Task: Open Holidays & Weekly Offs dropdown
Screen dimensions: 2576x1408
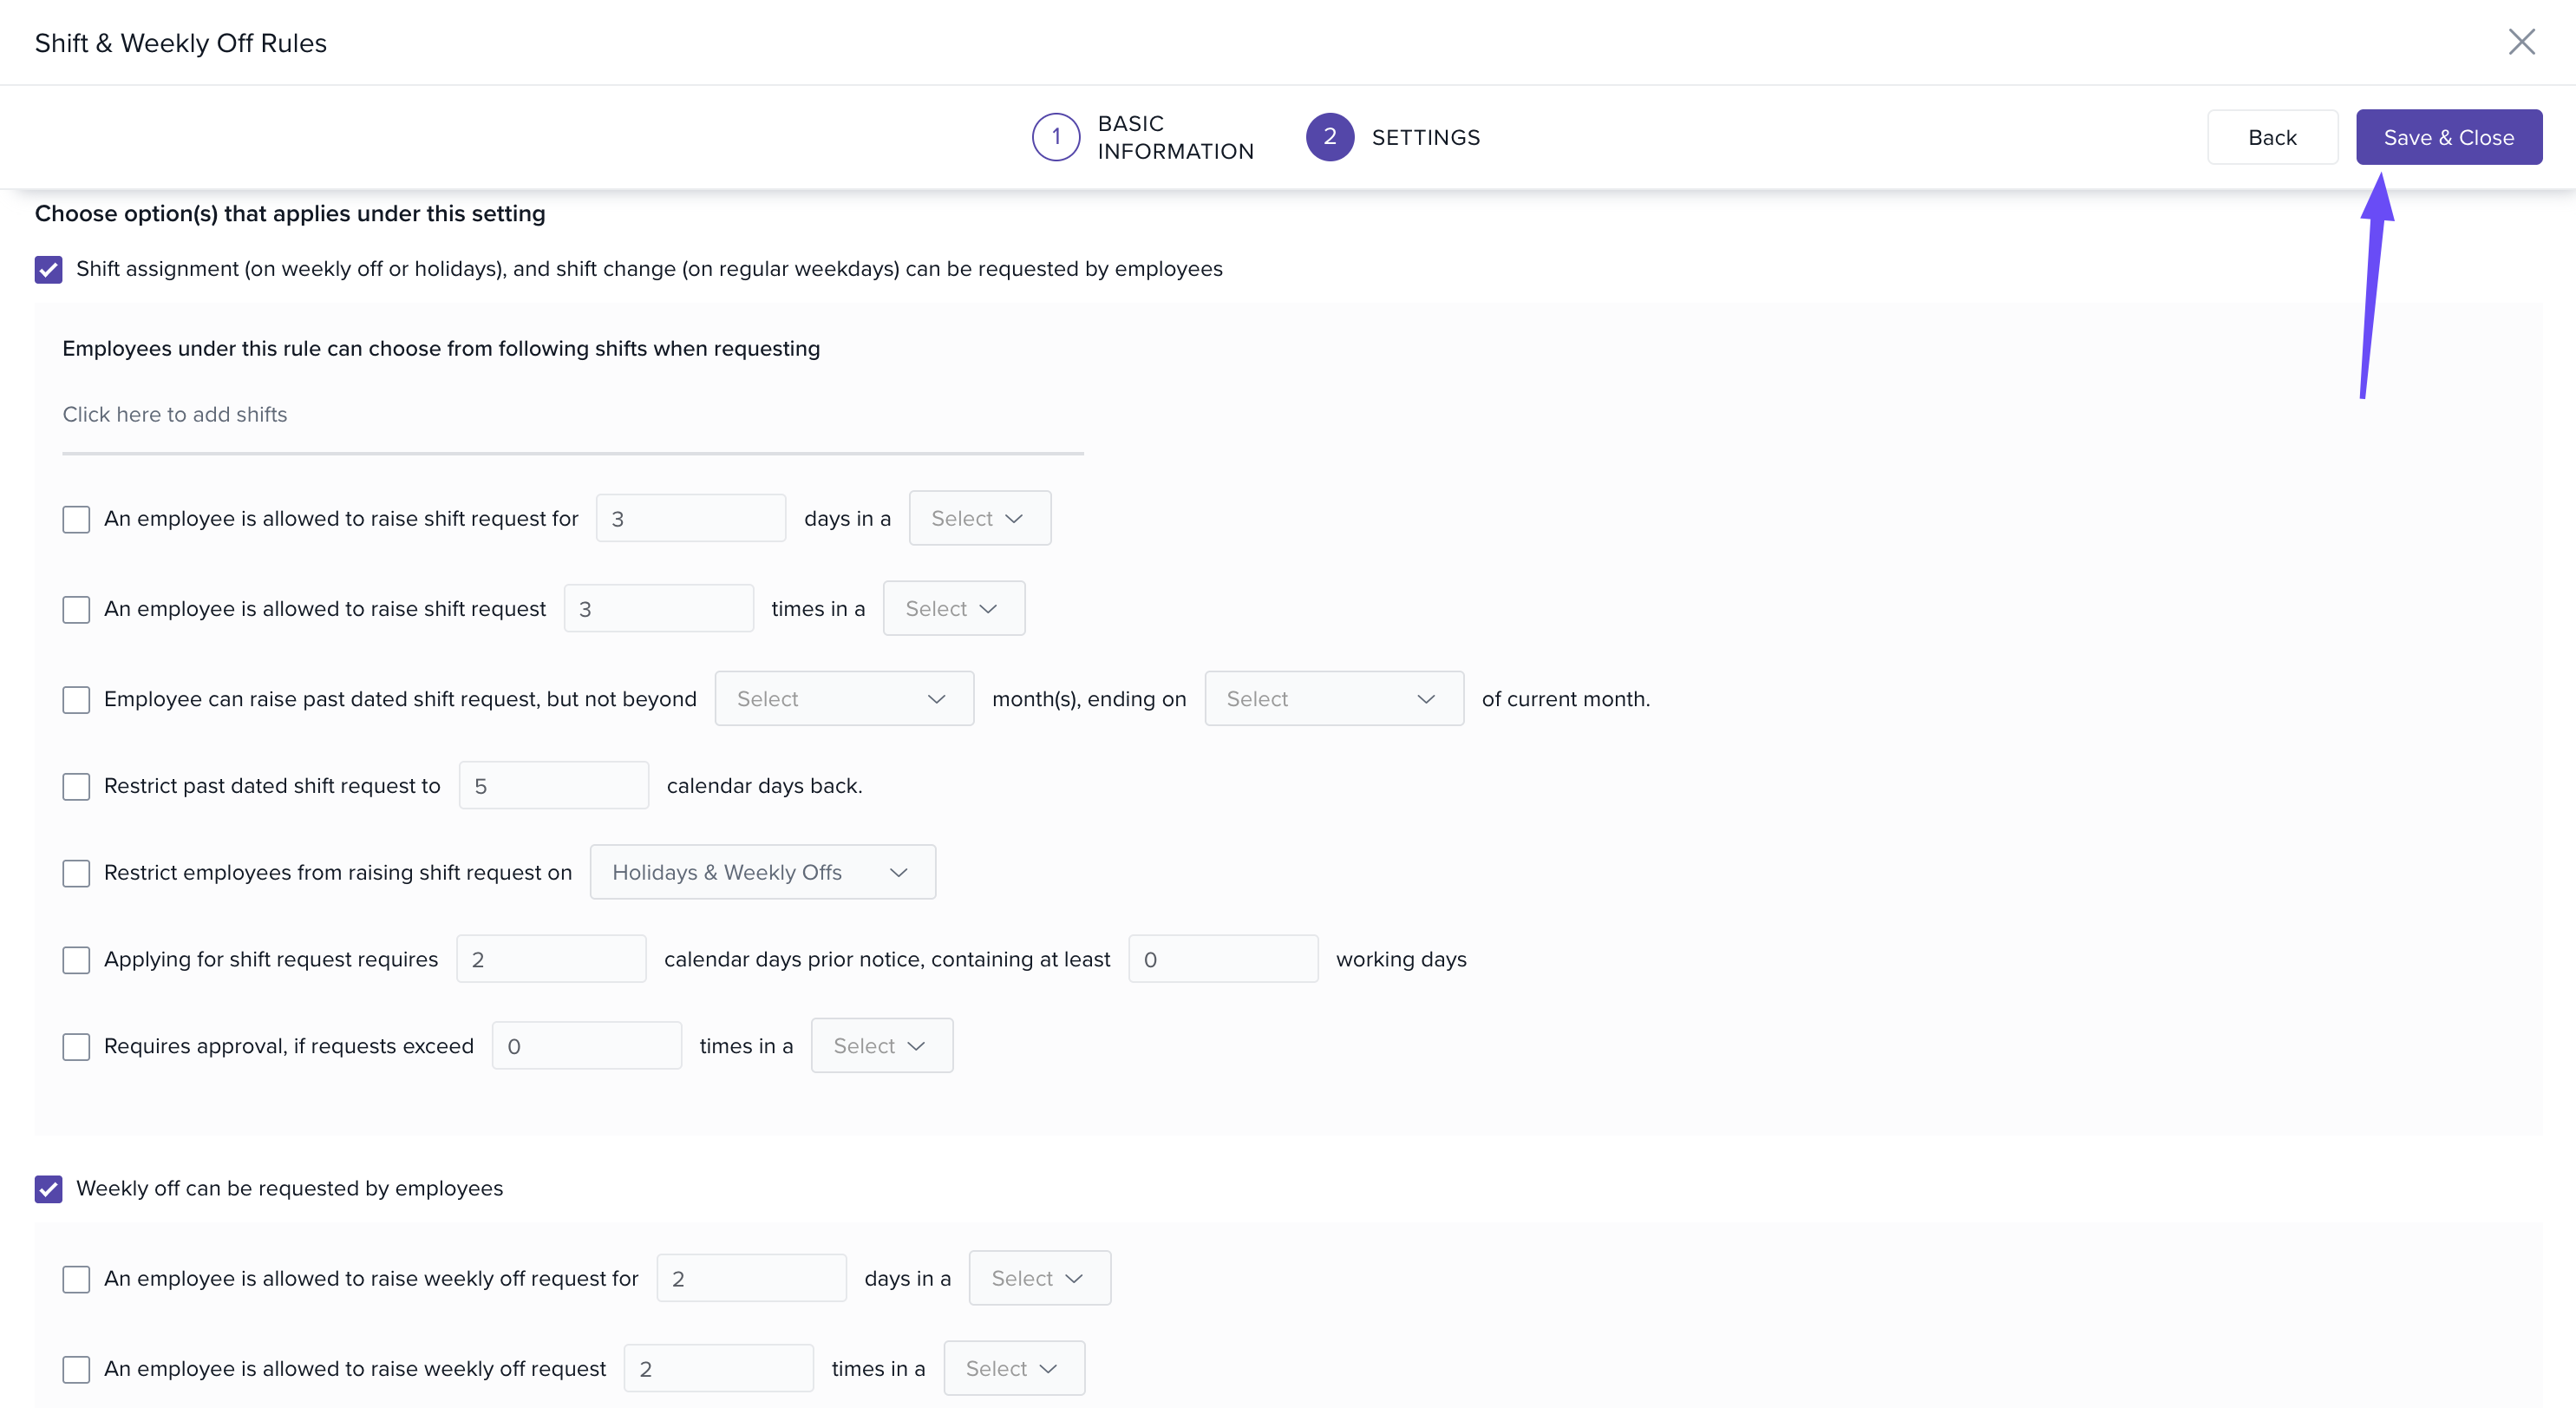Action: 762,872
